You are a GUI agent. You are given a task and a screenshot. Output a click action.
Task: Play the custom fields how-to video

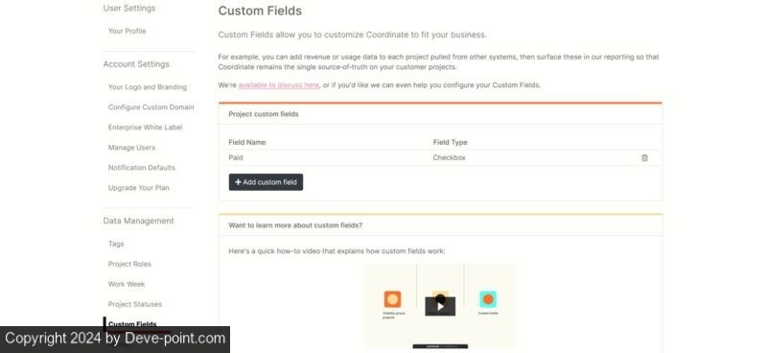tap(440, 307)
